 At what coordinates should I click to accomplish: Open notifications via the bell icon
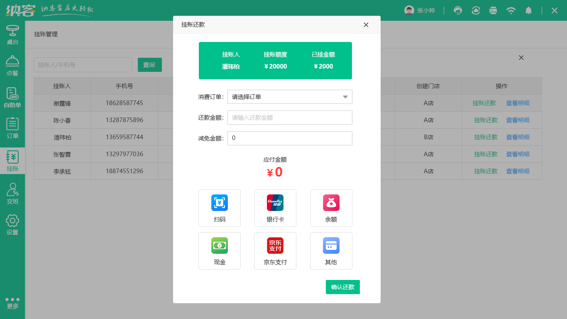point(528,10)
